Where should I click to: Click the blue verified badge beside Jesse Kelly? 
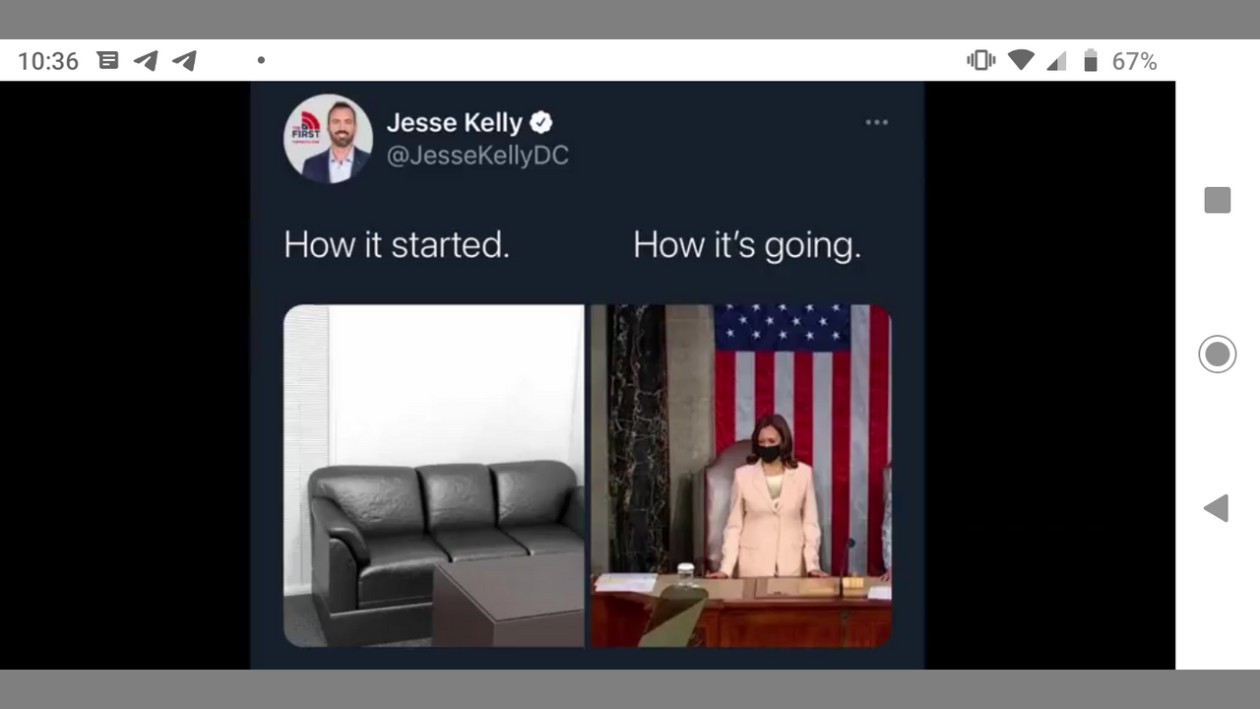[541, 122]
